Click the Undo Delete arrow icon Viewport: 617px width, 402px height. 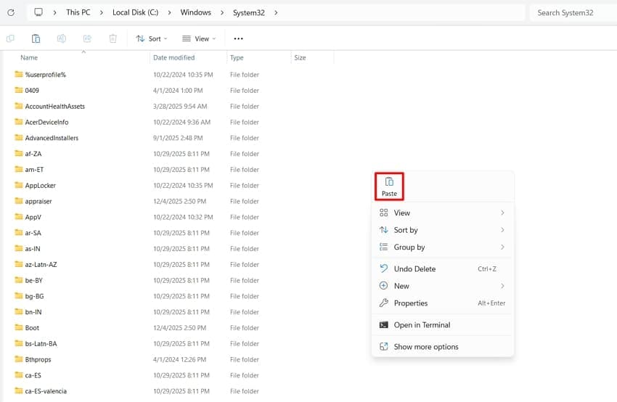coord(384,268)
